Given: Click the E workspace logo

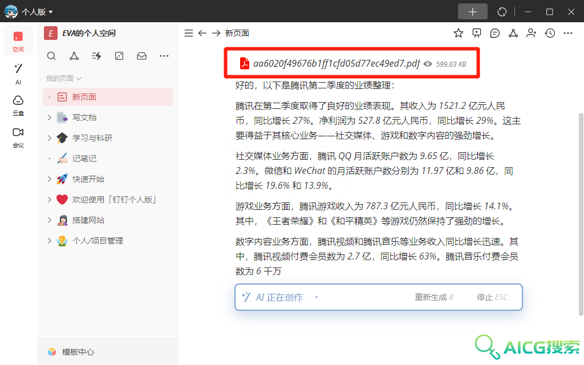Looking at the screenshot, I should click(x=51, y=33).
